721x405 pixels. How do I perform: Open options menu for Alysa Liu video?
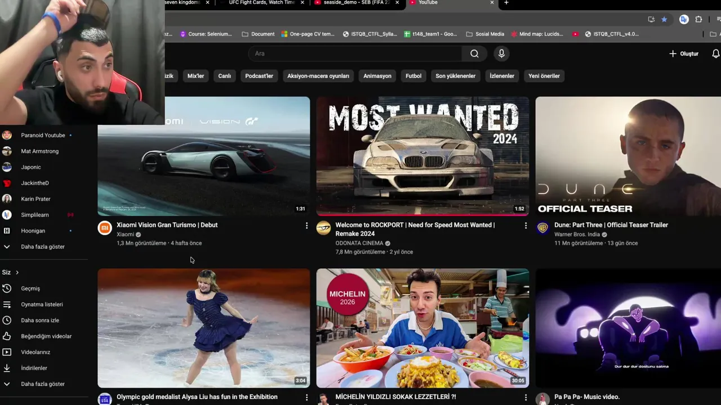(306, 398)
